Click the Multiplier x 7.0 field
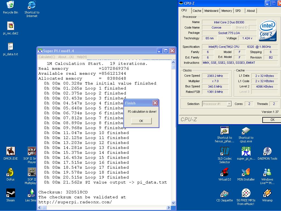The width and height of the screenshot is (281, 211). [215, 81]
